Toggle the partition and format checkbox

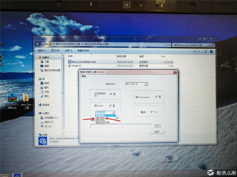(111, 94)
